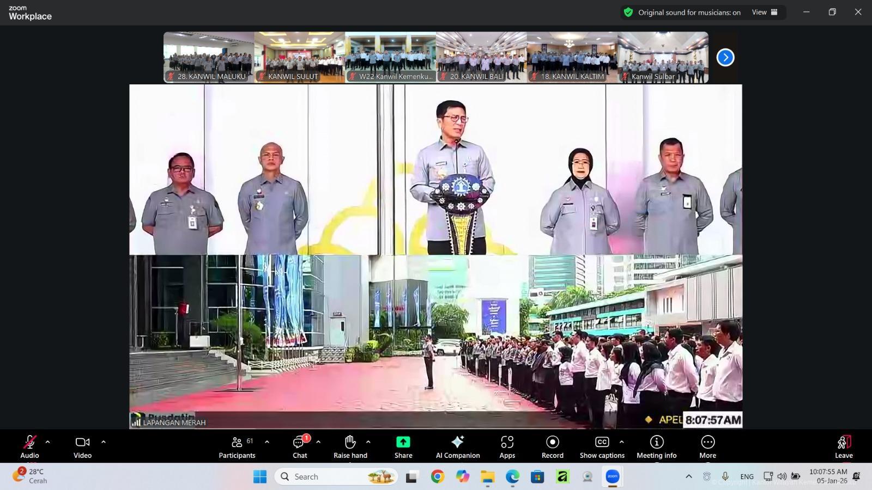This screenshot has width=872, height=490.
Task: Turn on Show captions
Action: coord(602,446)
